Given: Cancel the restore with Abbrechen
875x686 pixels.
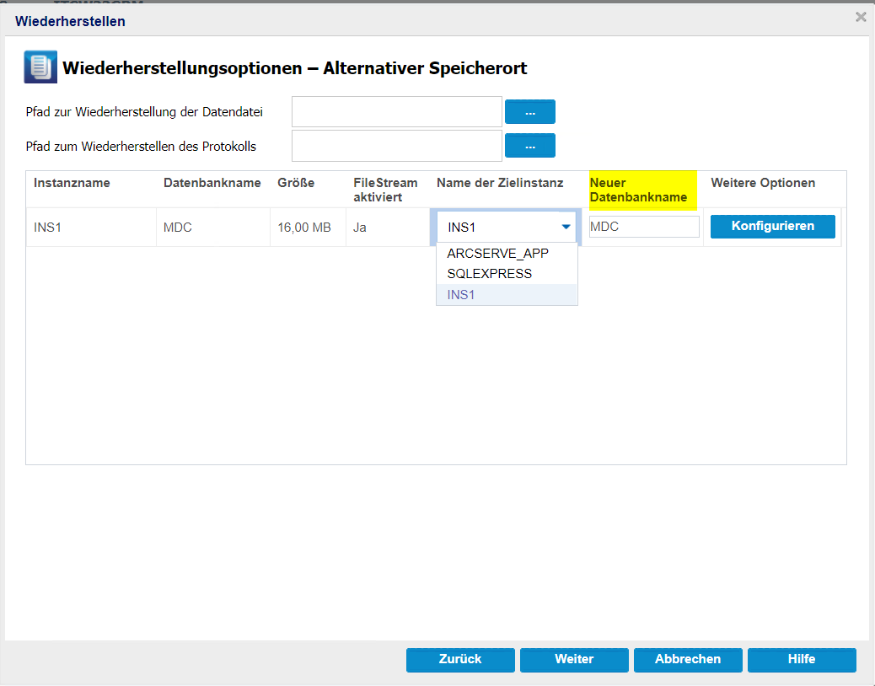Looking at the screenshot, I should tap(688, 660).
